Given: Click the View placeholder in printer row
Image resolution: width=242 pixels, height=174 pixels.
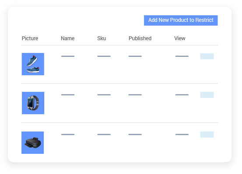Looking at the screenshot, I should [x=182, y=135].
